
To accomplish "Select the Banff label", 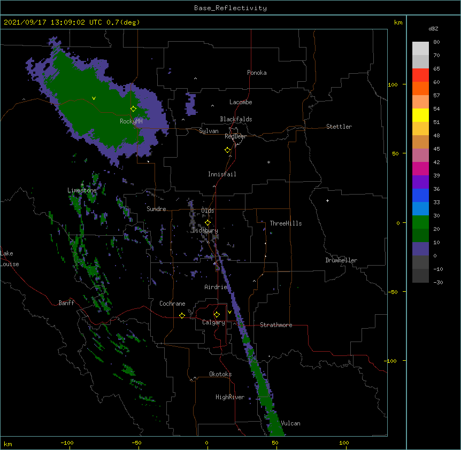I will [66, 303].
